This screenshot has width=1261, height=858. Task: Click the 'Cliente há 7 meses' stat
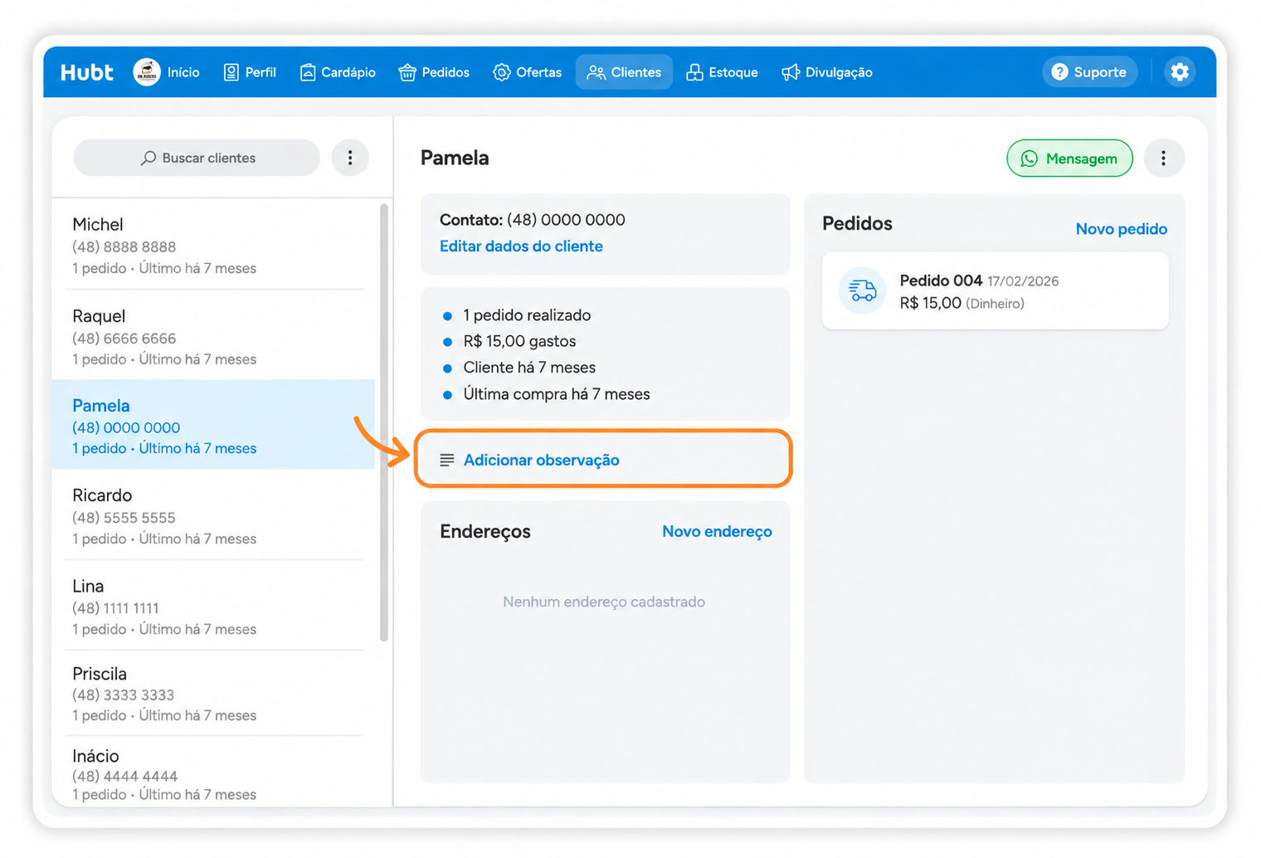pos(529,368)
